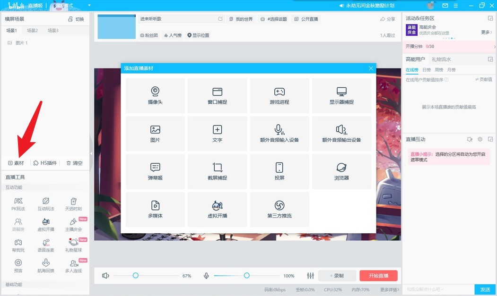Select the 浏览器 browser source
The image size is (497, 296).
tap(341, 171)
